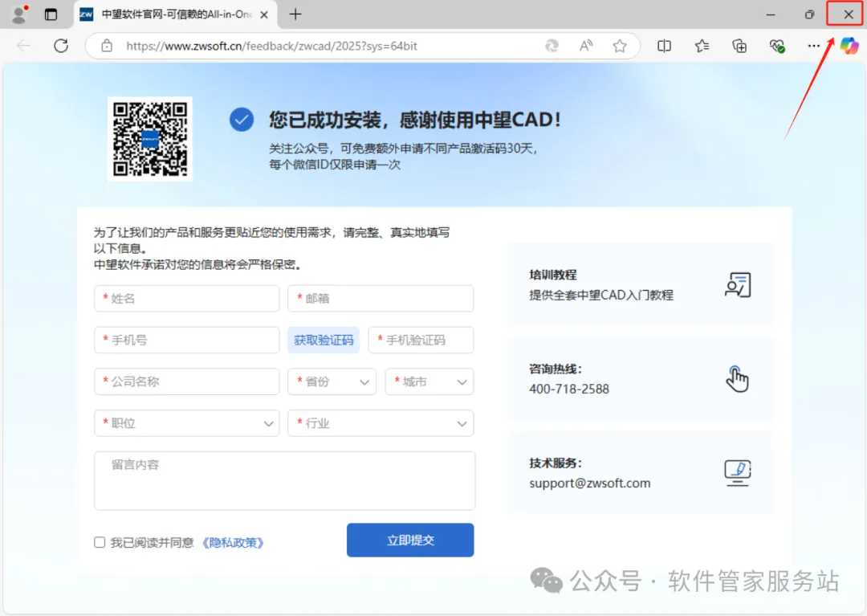The image size is (867, 616).
Task: Click the 手机验证码 input field
Action: (x=421, y=340)
